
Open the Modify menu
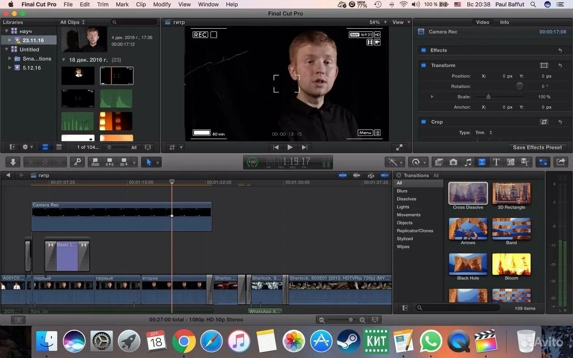(162, 4)
